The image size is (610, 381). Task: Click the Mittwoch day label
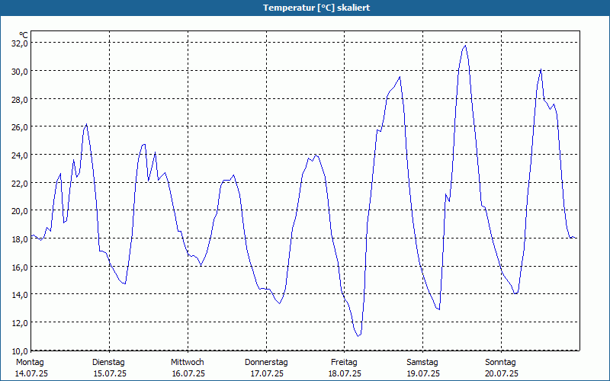pyautogui.click(x=187, y=363)
